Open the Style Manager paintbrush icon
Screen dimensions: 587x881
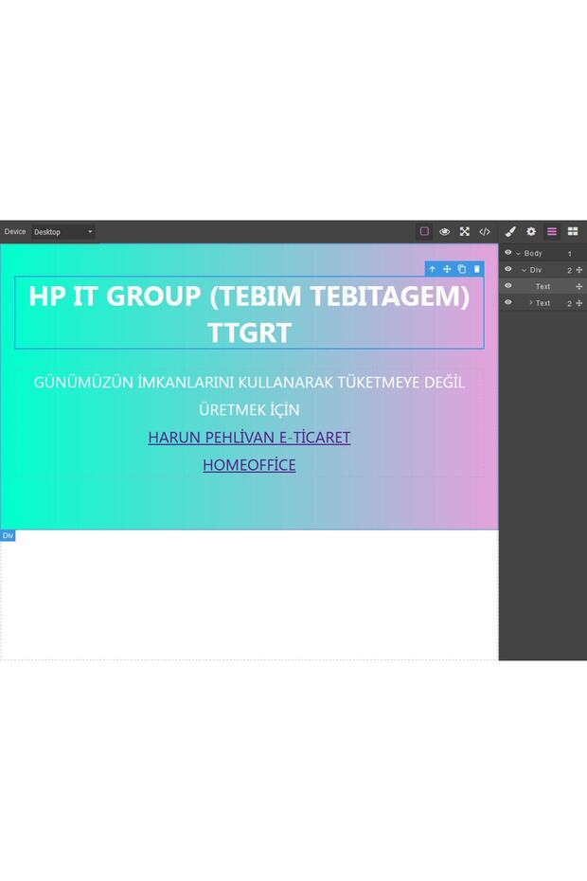(510, 231)
